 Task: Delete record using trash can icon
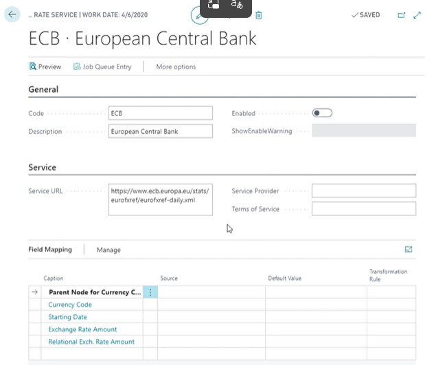[259, 15]
